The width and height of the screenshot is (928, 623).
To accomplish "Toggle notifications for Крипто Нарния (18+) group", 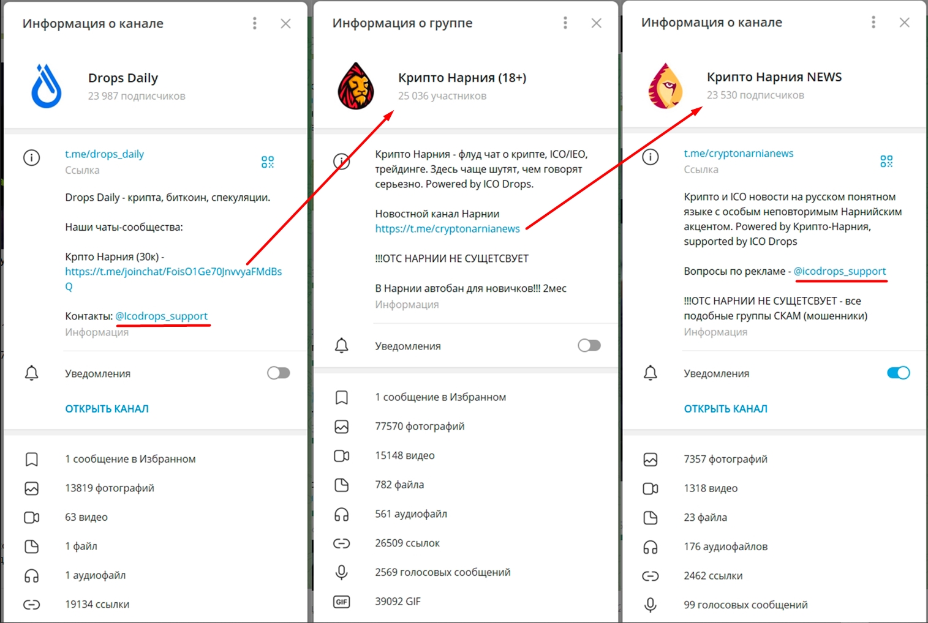I will click(589, 345).
